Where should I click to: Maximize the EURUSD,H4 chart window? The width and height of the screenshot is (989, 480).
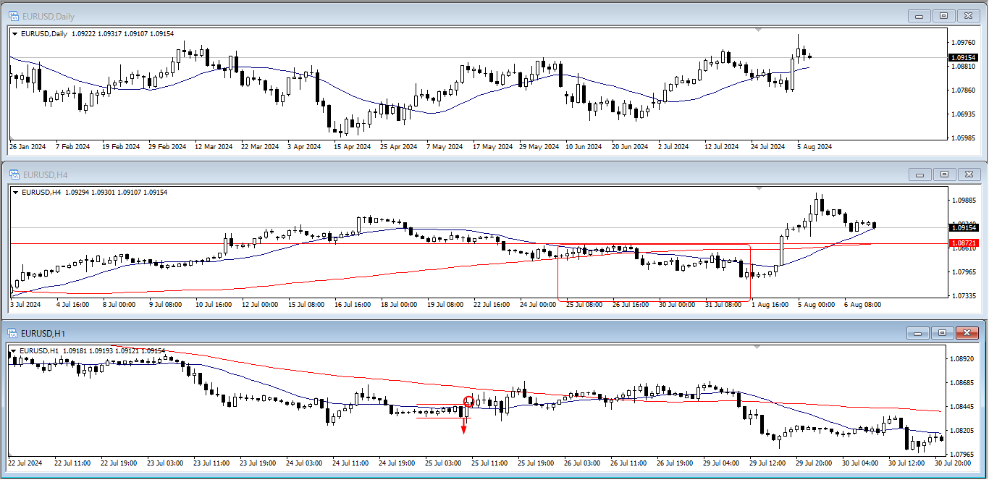pyautogui.click(x=944, y=174)
